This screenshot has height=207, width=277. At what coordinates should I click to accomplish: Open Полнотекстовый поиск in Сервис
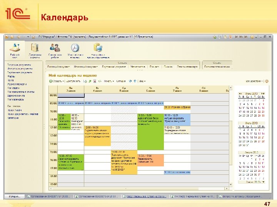[217, 67]
